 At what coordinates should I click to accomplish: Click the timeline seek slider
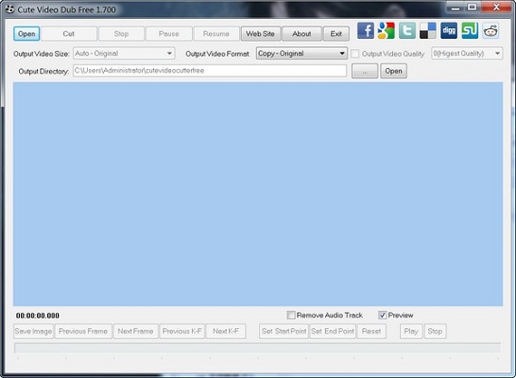(x=258, y=348)
